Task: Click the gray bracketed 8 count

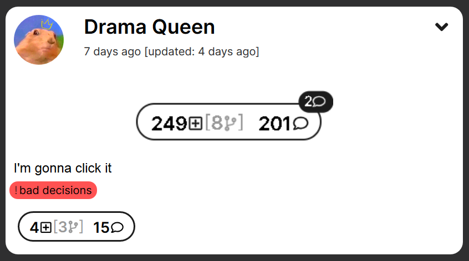Action: 217,123
